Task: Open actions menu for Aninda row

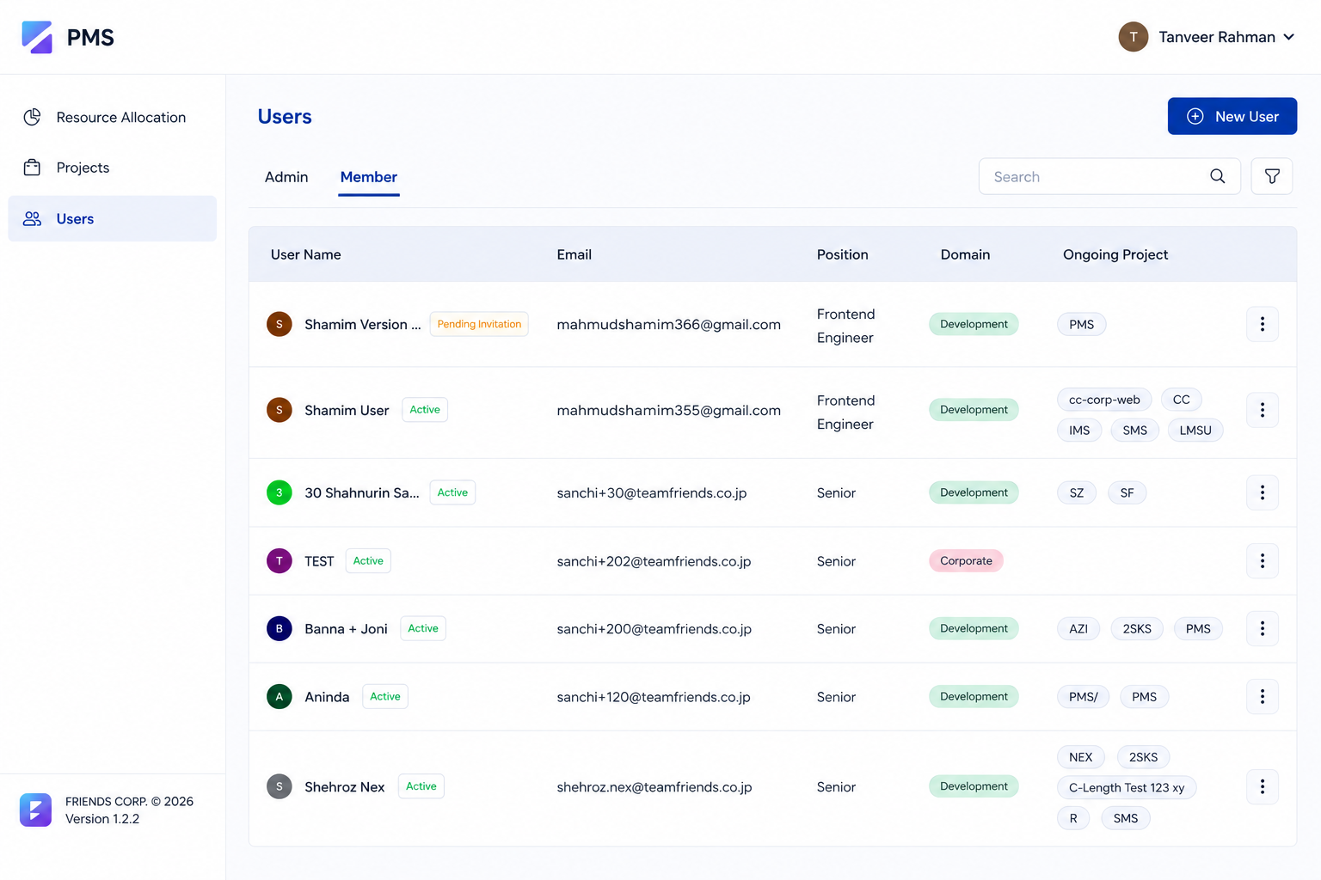Action: coord(1262,696)
